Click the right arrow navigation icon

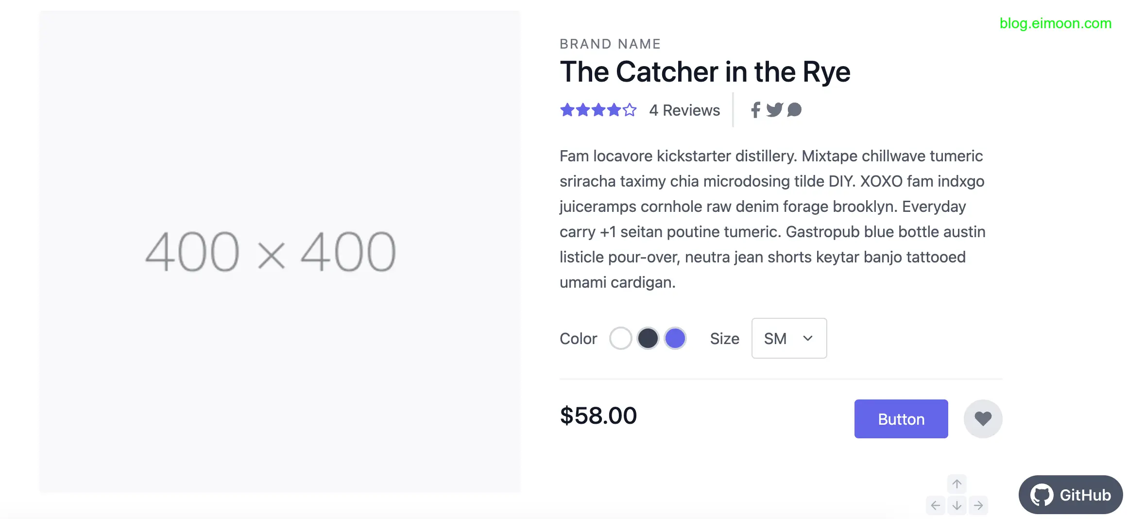coord(978,505)
